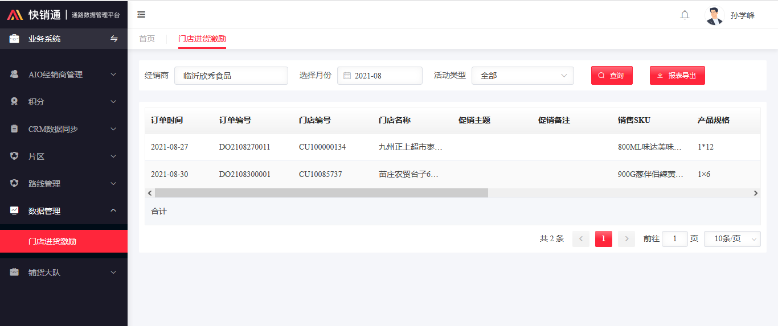Click the left arrow of horizontal scrollbar
This screenshot has height=326, width=778.
(x=150, y=193)
